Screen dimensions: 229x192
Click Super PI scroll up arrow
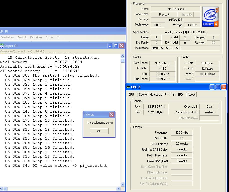click(123, 56)
